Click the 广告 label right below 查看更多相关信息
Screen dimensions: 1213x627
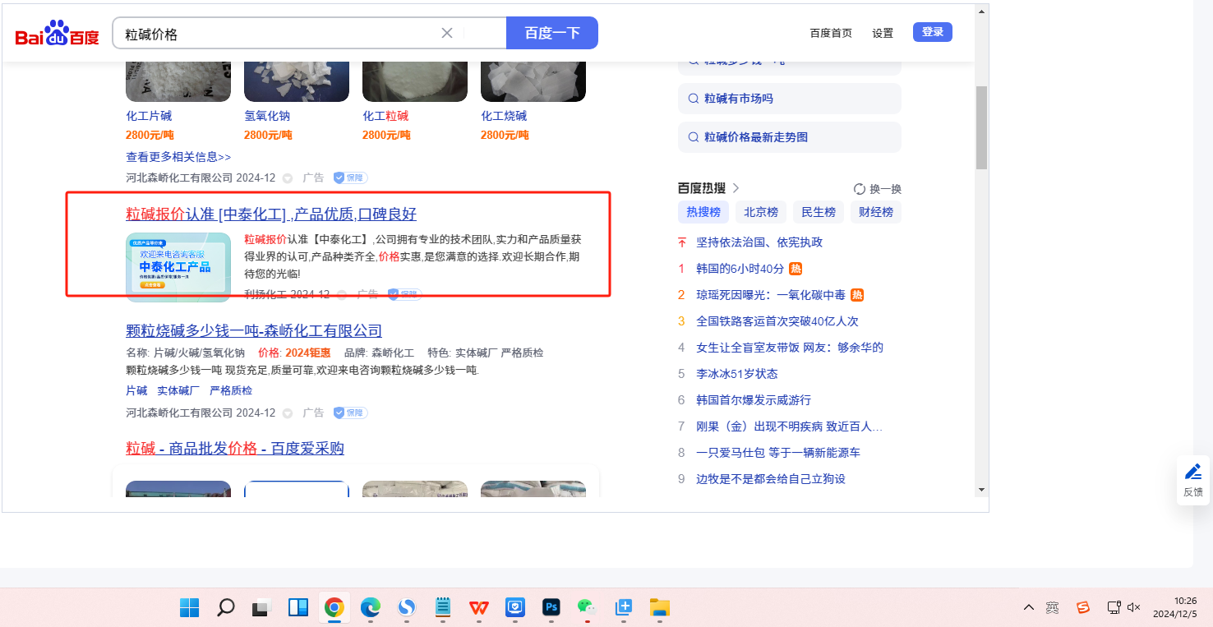[x=313, y=177]
